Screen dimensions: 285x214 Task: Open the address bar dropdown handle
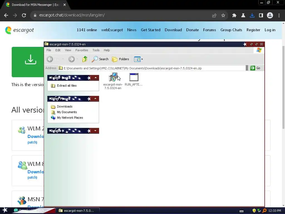click(247, 68)
